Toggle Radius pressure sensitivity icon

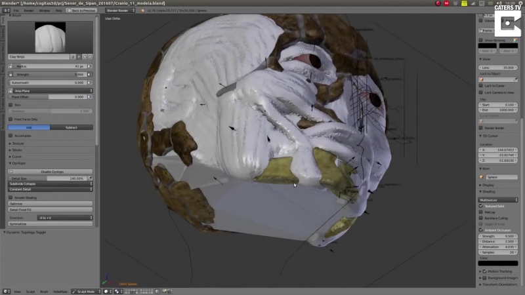(x=90, y=66)
